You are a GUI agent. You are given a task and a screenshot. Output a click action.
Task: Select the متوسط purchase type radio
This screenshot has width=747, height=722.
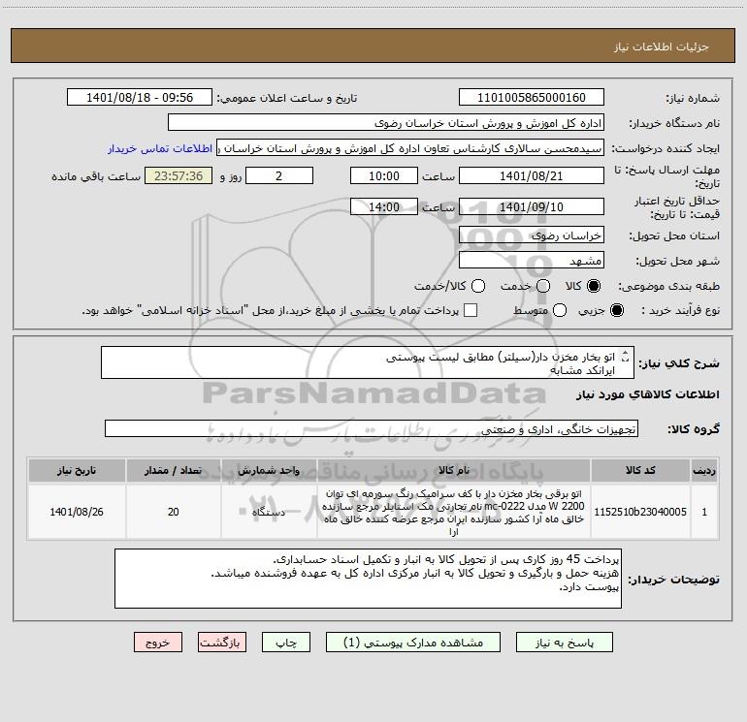tap(560, 310)
